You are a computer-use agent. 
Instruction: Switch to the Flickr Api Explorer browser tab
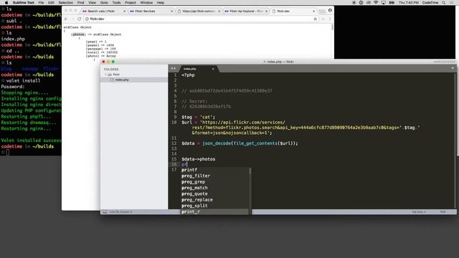[x=246, y=11]
